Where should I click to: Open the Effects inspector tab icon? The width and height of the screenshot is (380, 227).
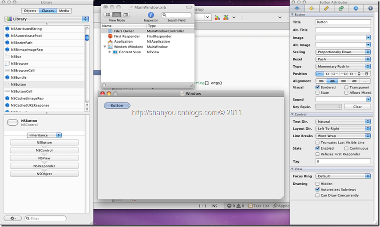[312, 8]
